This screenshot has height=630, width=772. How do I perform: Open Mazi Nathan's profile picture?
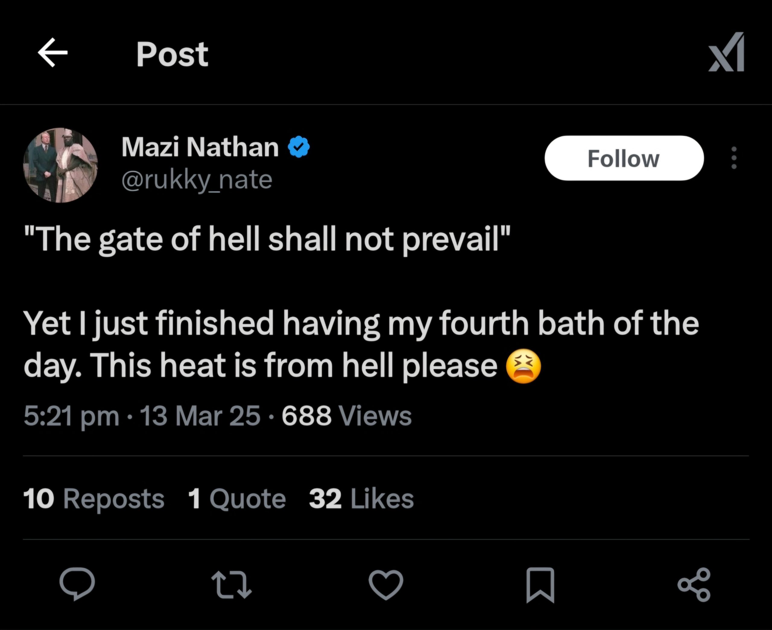[x=61, y=165]
